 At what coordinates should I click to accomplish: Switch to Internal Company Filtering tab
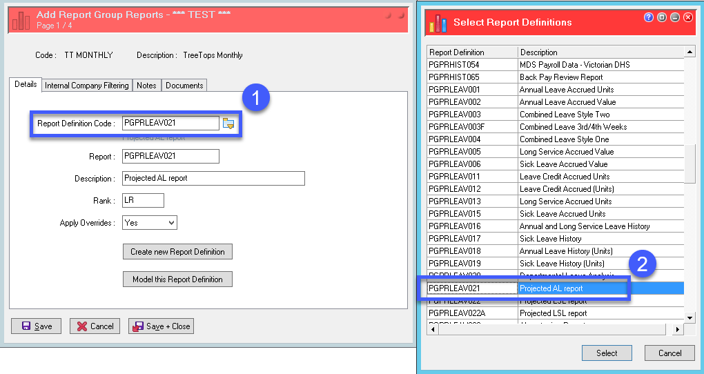point(86,86)
